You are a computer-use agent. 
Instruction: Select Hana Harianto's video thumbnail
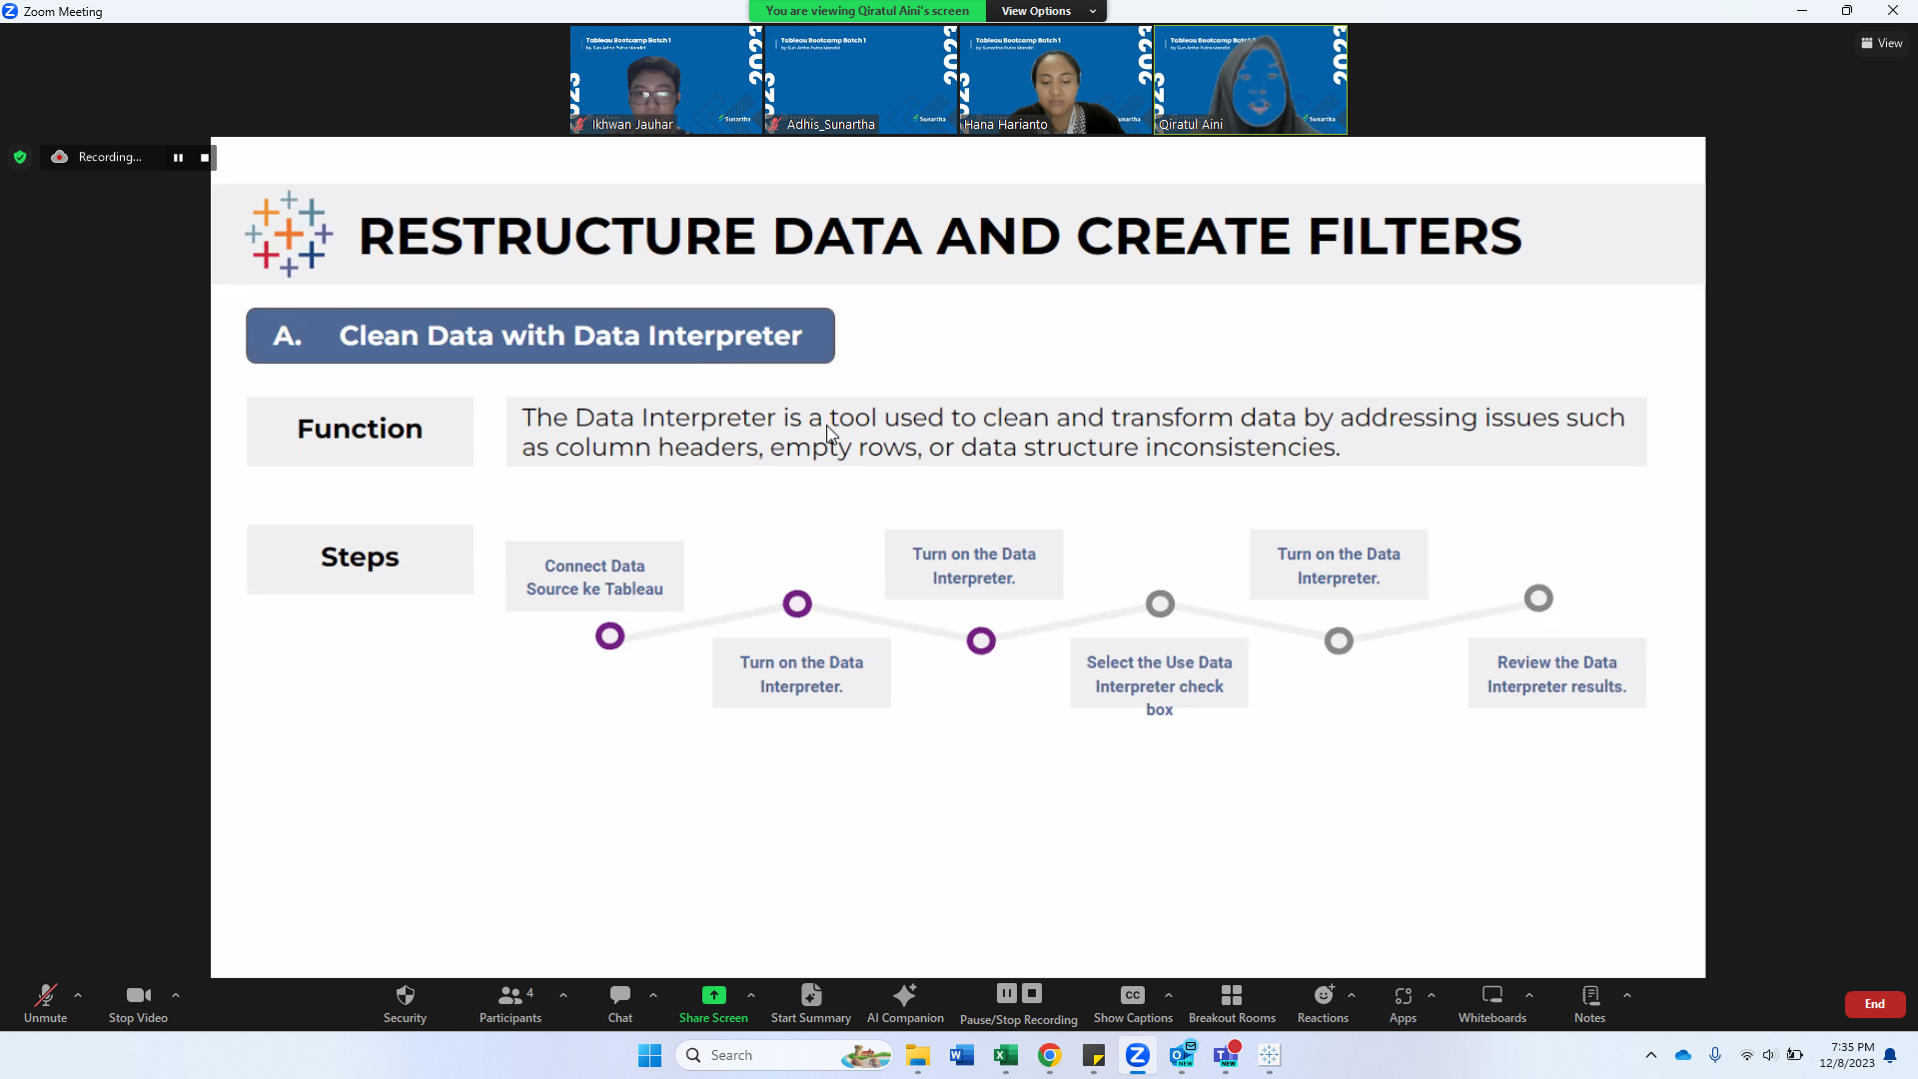point(1055,80)
